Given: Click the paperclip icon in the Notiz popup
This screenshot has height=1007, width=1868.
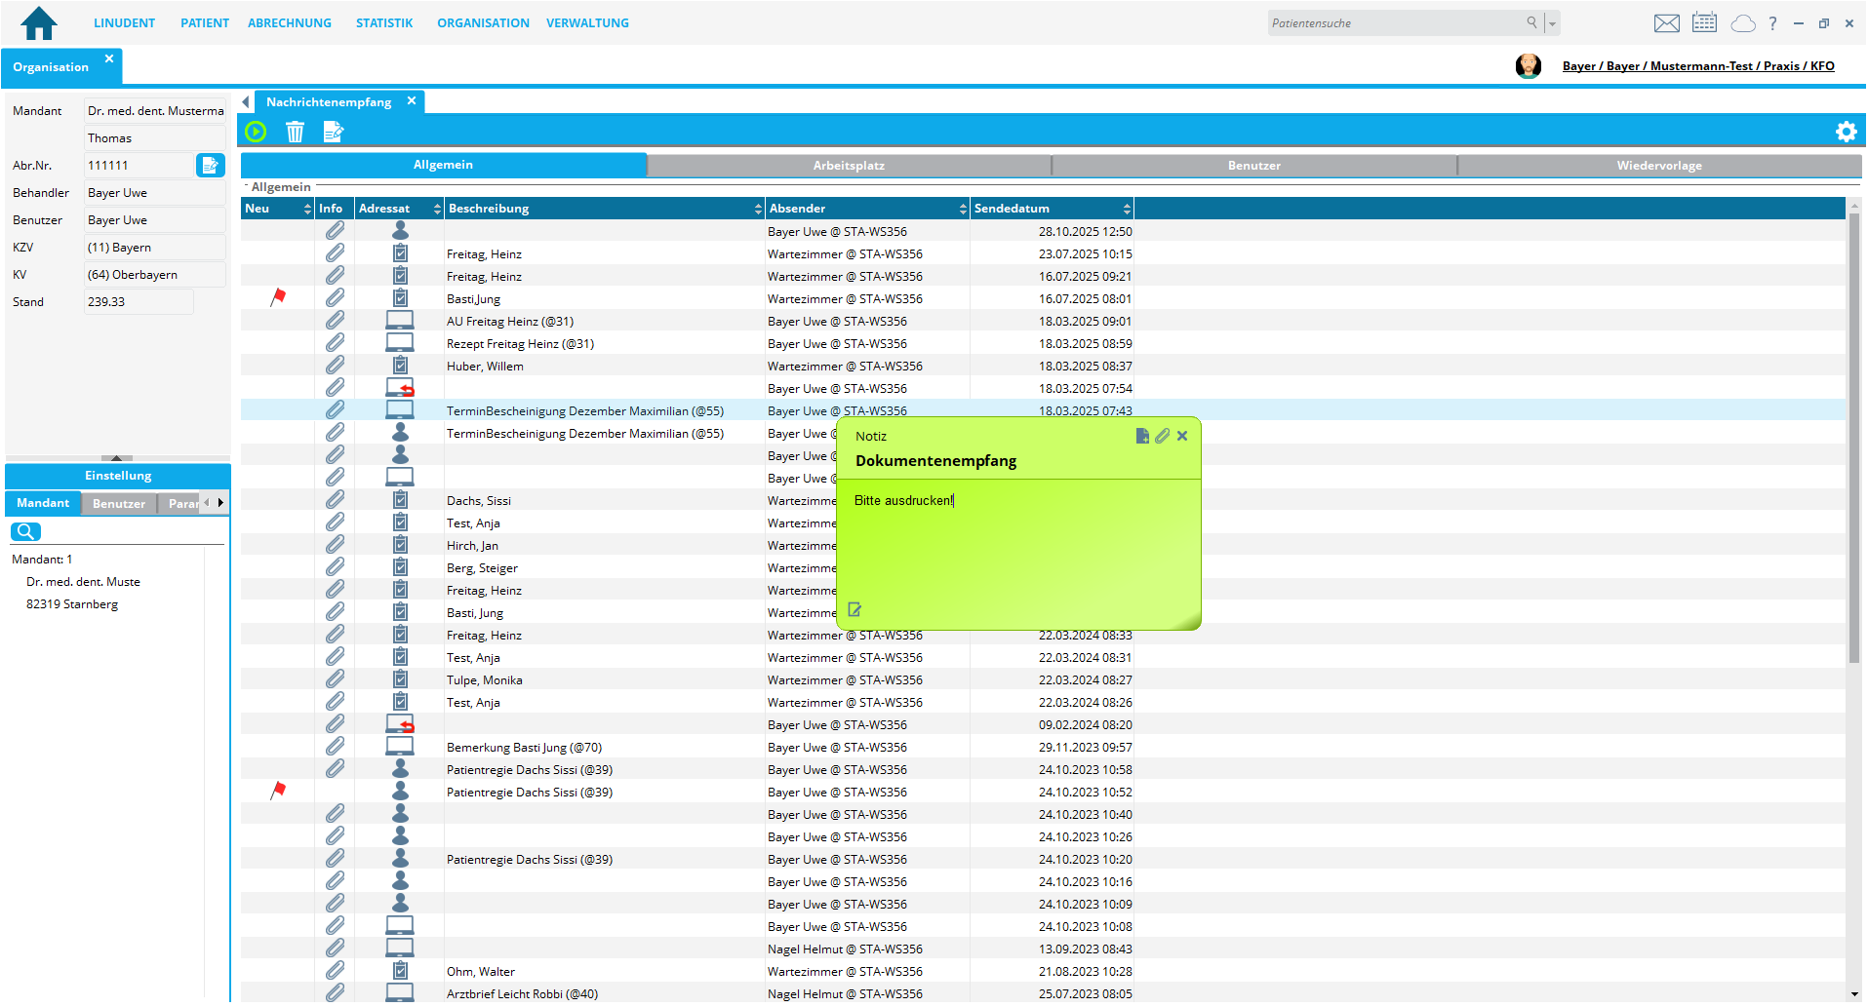Looking at the screenshot, I should click(1162, 437).
